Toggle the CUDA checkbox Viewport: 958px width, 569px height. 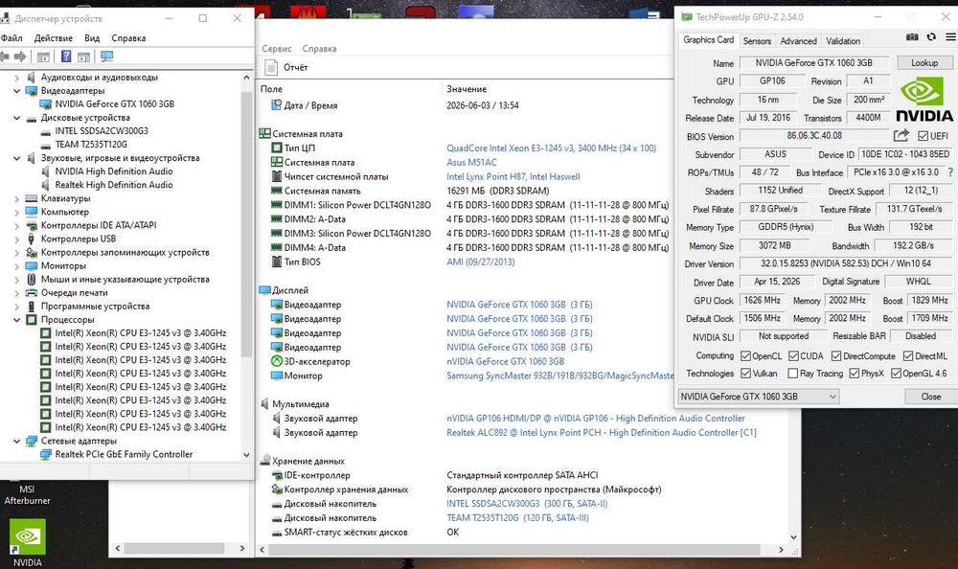click(793, 355)
